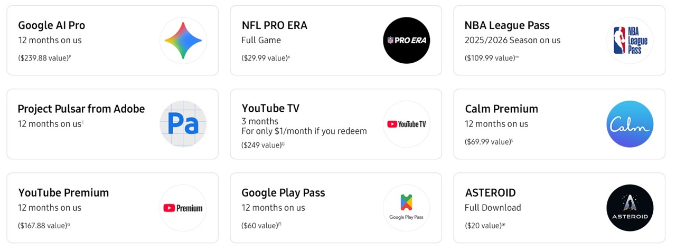
Task: Click the $249 value footnote text
Action: (262, 144)
